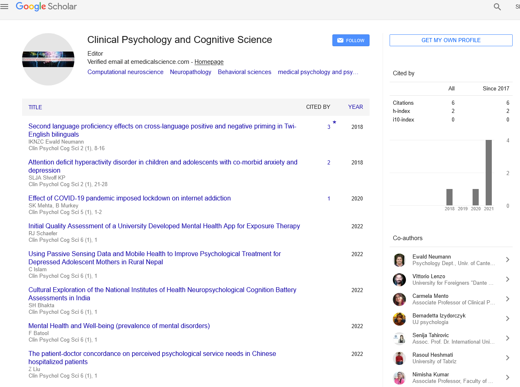
Task: Sort publications by Year column
Action: pos(355,107)
